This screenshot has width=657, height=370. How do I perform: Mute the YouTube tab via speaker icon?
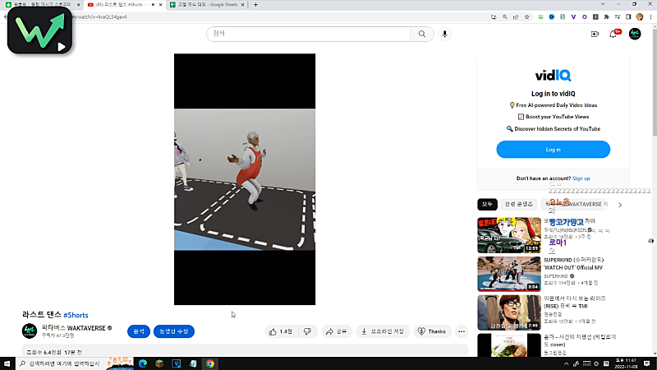point(154,5)
